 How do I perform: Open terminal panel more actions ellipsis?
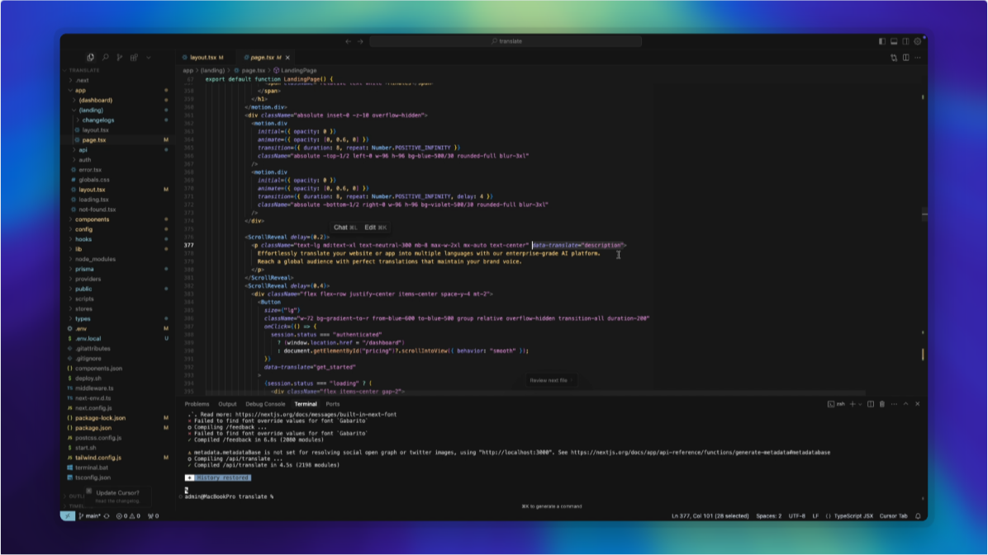coord(894,404)
